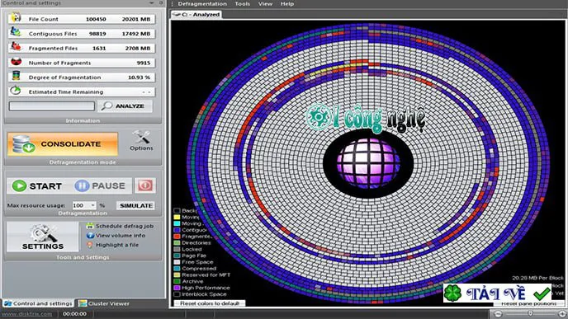Click the 17492 MB value
Screen dimensions: 568x319
point(136,34)
